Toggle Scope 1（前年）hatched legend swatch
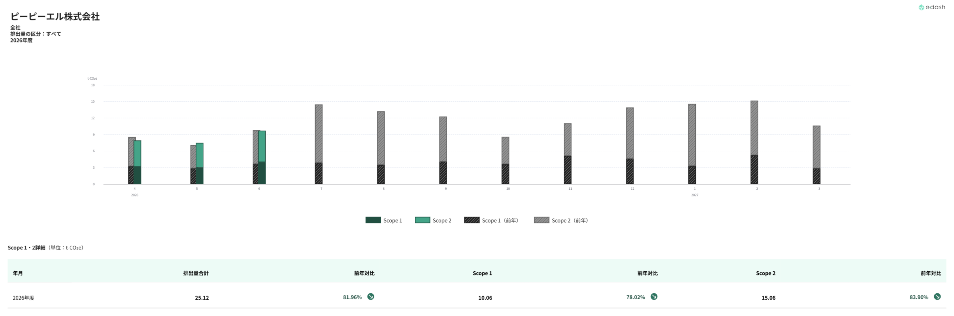The width and height of the screenshot is (954, 316). click(472, 220)
